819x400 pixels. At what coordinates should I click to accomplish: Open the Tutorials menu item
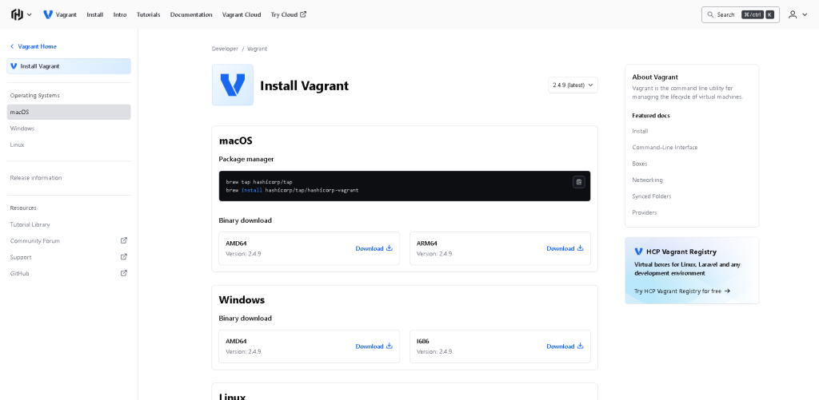tap(148, 14)
